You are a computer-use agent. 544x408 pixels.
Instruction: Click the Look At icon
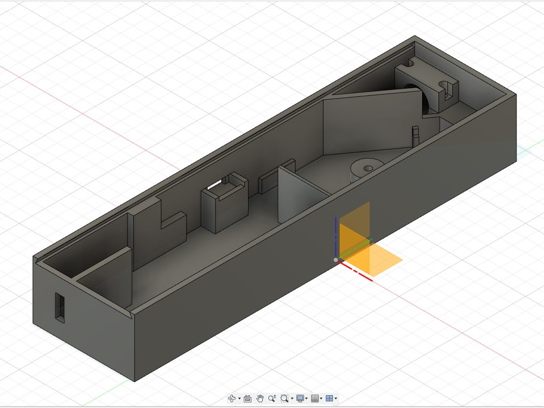pos(248,399)
